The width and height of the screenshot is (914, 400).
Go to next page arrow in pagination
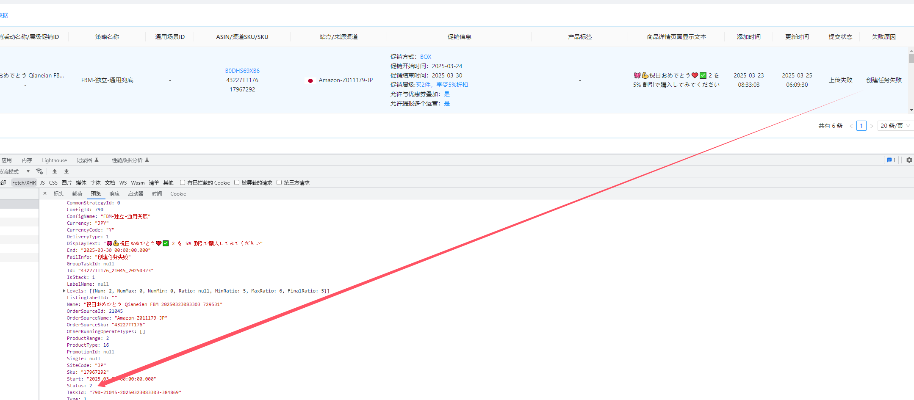tap(872, 126)
